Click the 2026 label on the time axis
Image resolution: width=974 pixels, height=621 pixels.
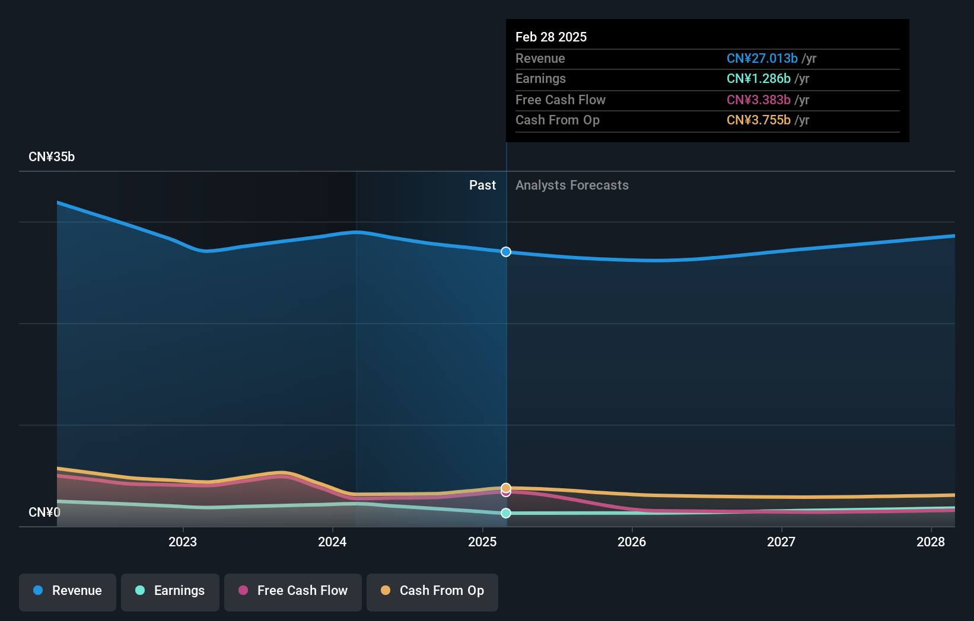tap(632, 542)
